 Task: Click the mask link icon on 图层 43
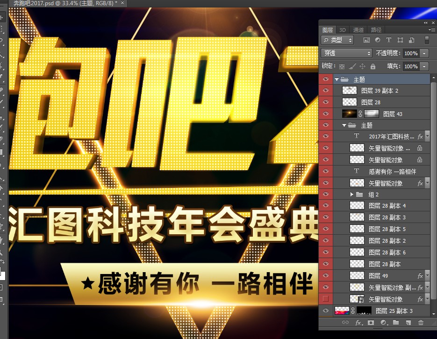coord(360,114)
